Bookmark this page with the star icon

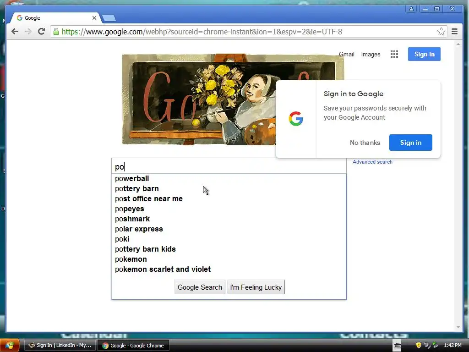(x=441, y=32)
